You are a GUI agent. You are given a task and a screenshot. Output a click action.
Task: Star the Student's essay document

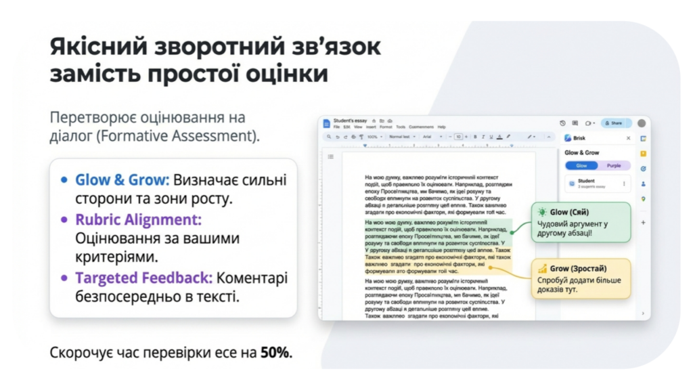click(x=374, y=121)
